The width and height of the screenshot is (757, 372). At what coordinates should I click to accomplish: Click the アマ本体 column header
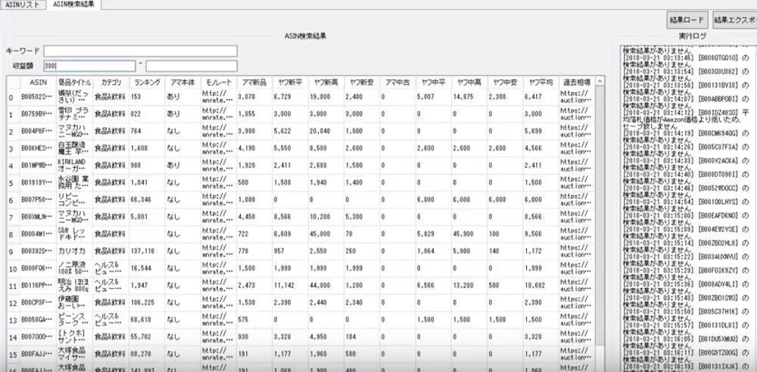coord(182,82)
